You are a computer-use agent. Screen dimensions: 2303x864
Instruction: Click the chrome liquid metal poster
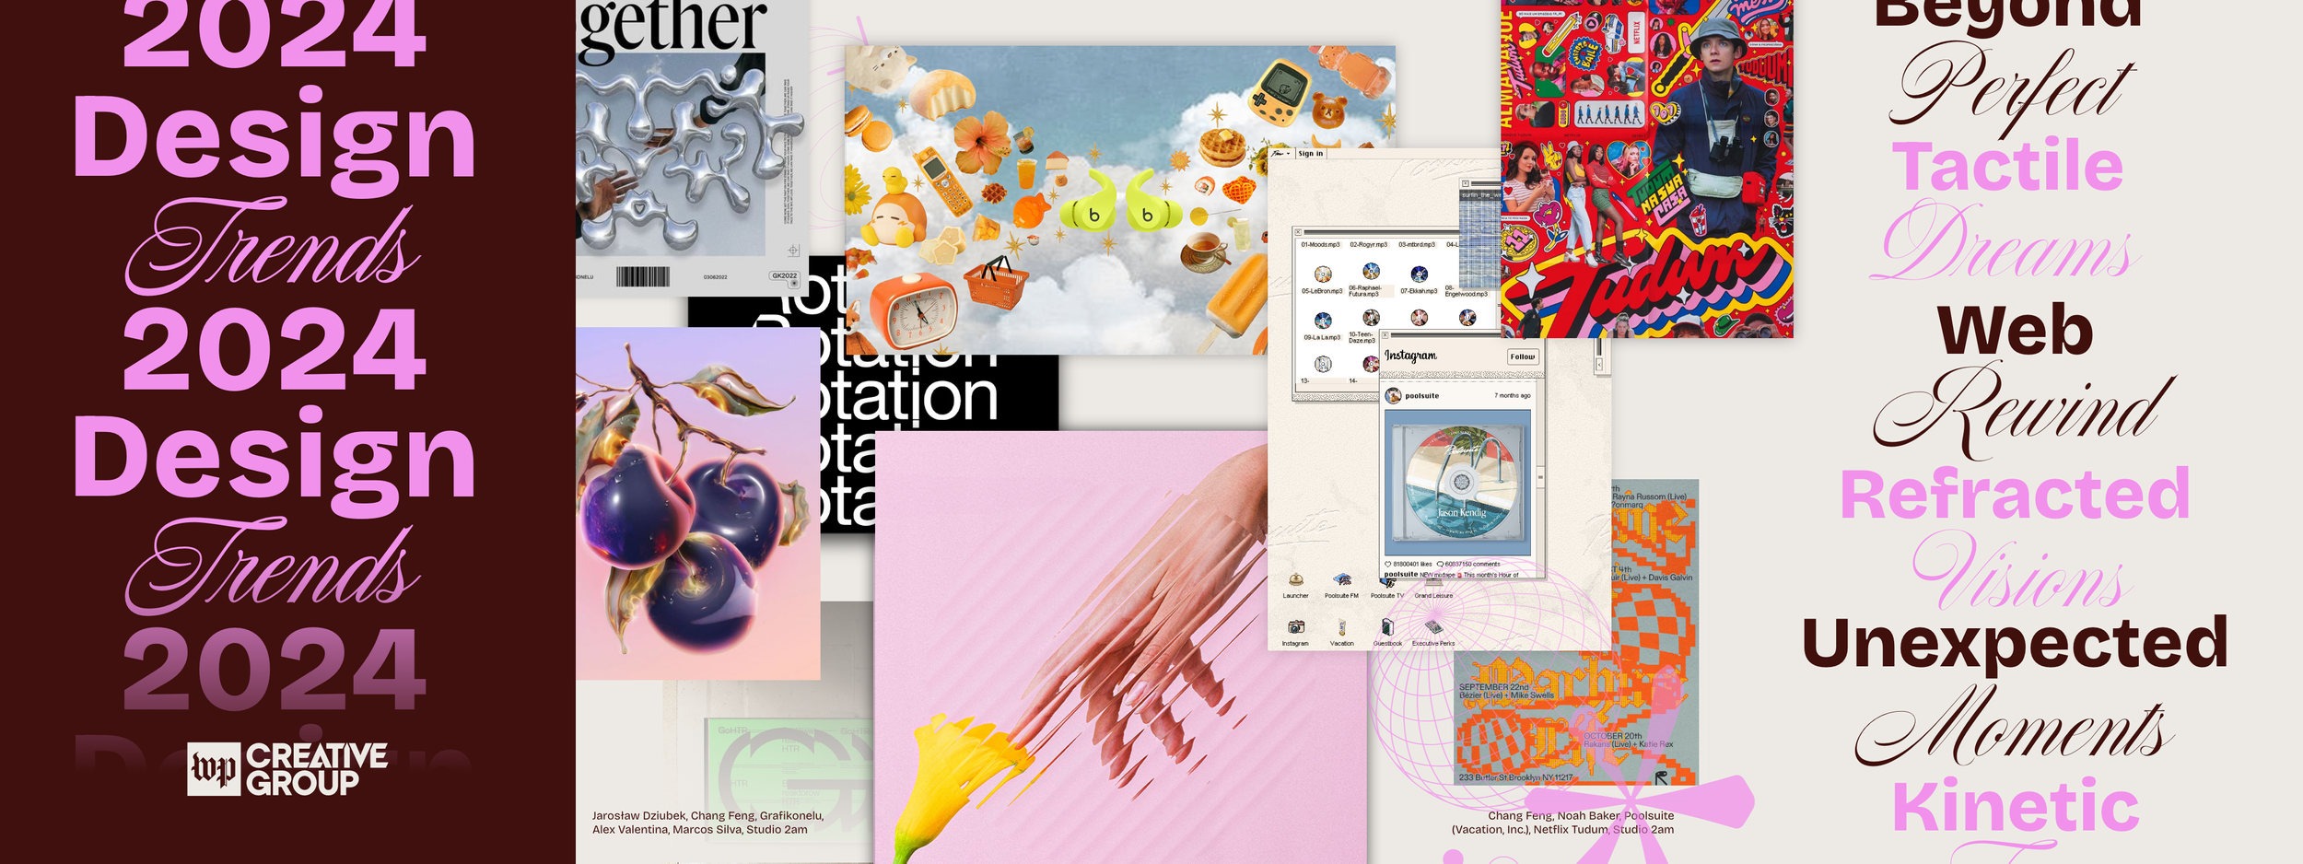click(x=693, y=147)
